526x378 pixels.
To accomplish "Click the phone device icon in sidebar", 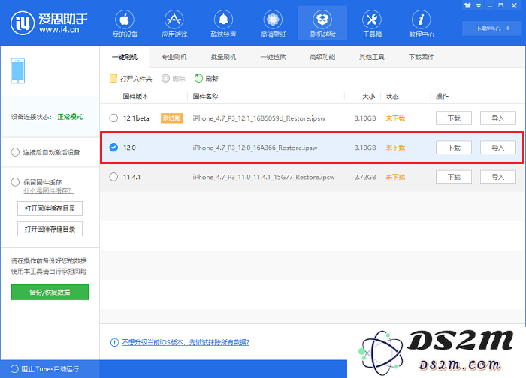I will [18, 71].
